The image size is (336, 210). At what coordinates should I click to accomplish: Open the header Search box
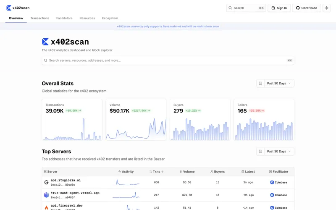[246, 8]
